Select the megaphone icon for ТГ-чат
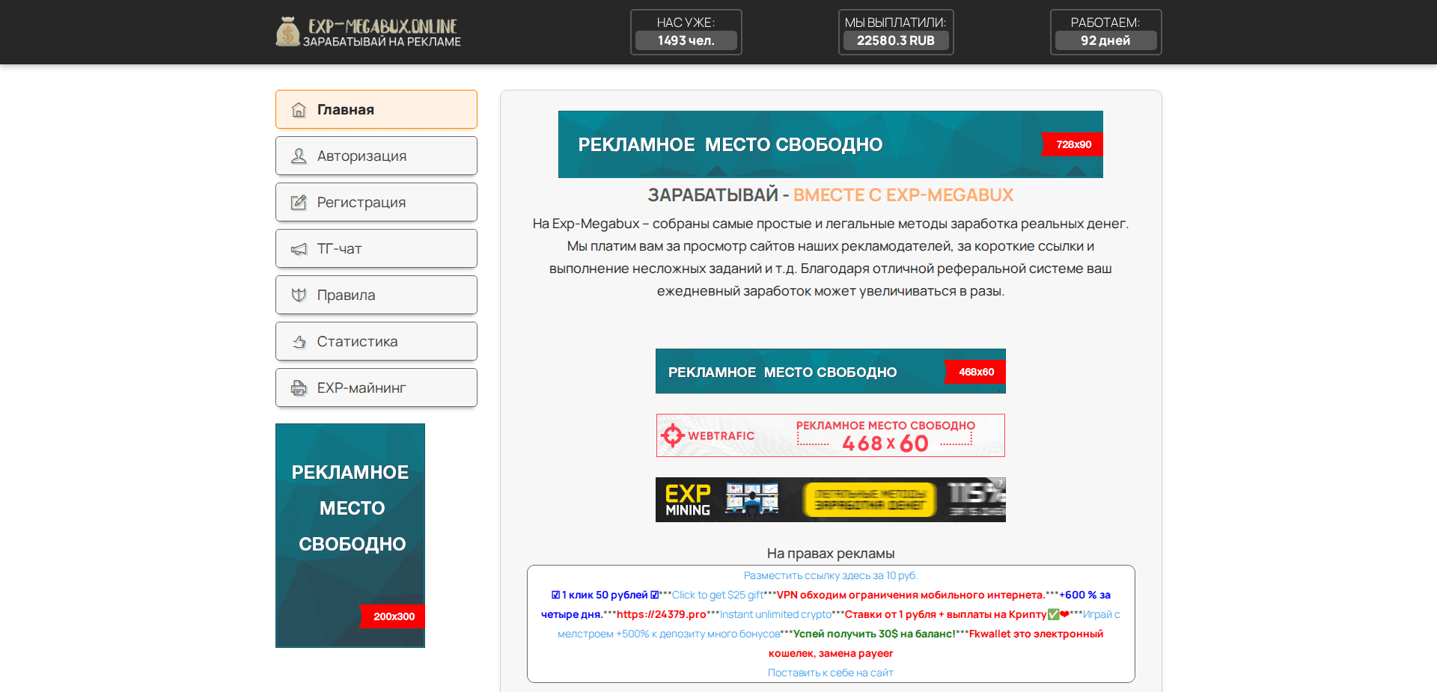 (x=299, y=248)
